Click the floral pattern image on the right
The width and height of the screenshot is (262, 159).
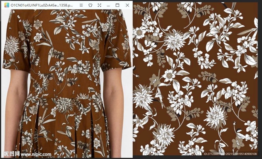tap(195, 79)
